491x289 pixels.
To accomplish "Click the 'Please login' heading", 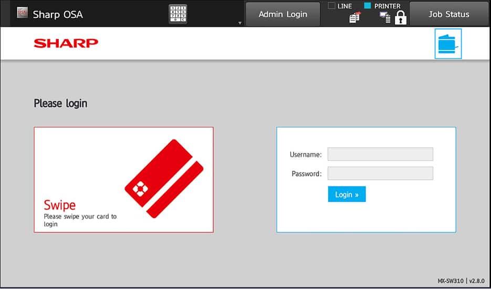I will point(60,103).
